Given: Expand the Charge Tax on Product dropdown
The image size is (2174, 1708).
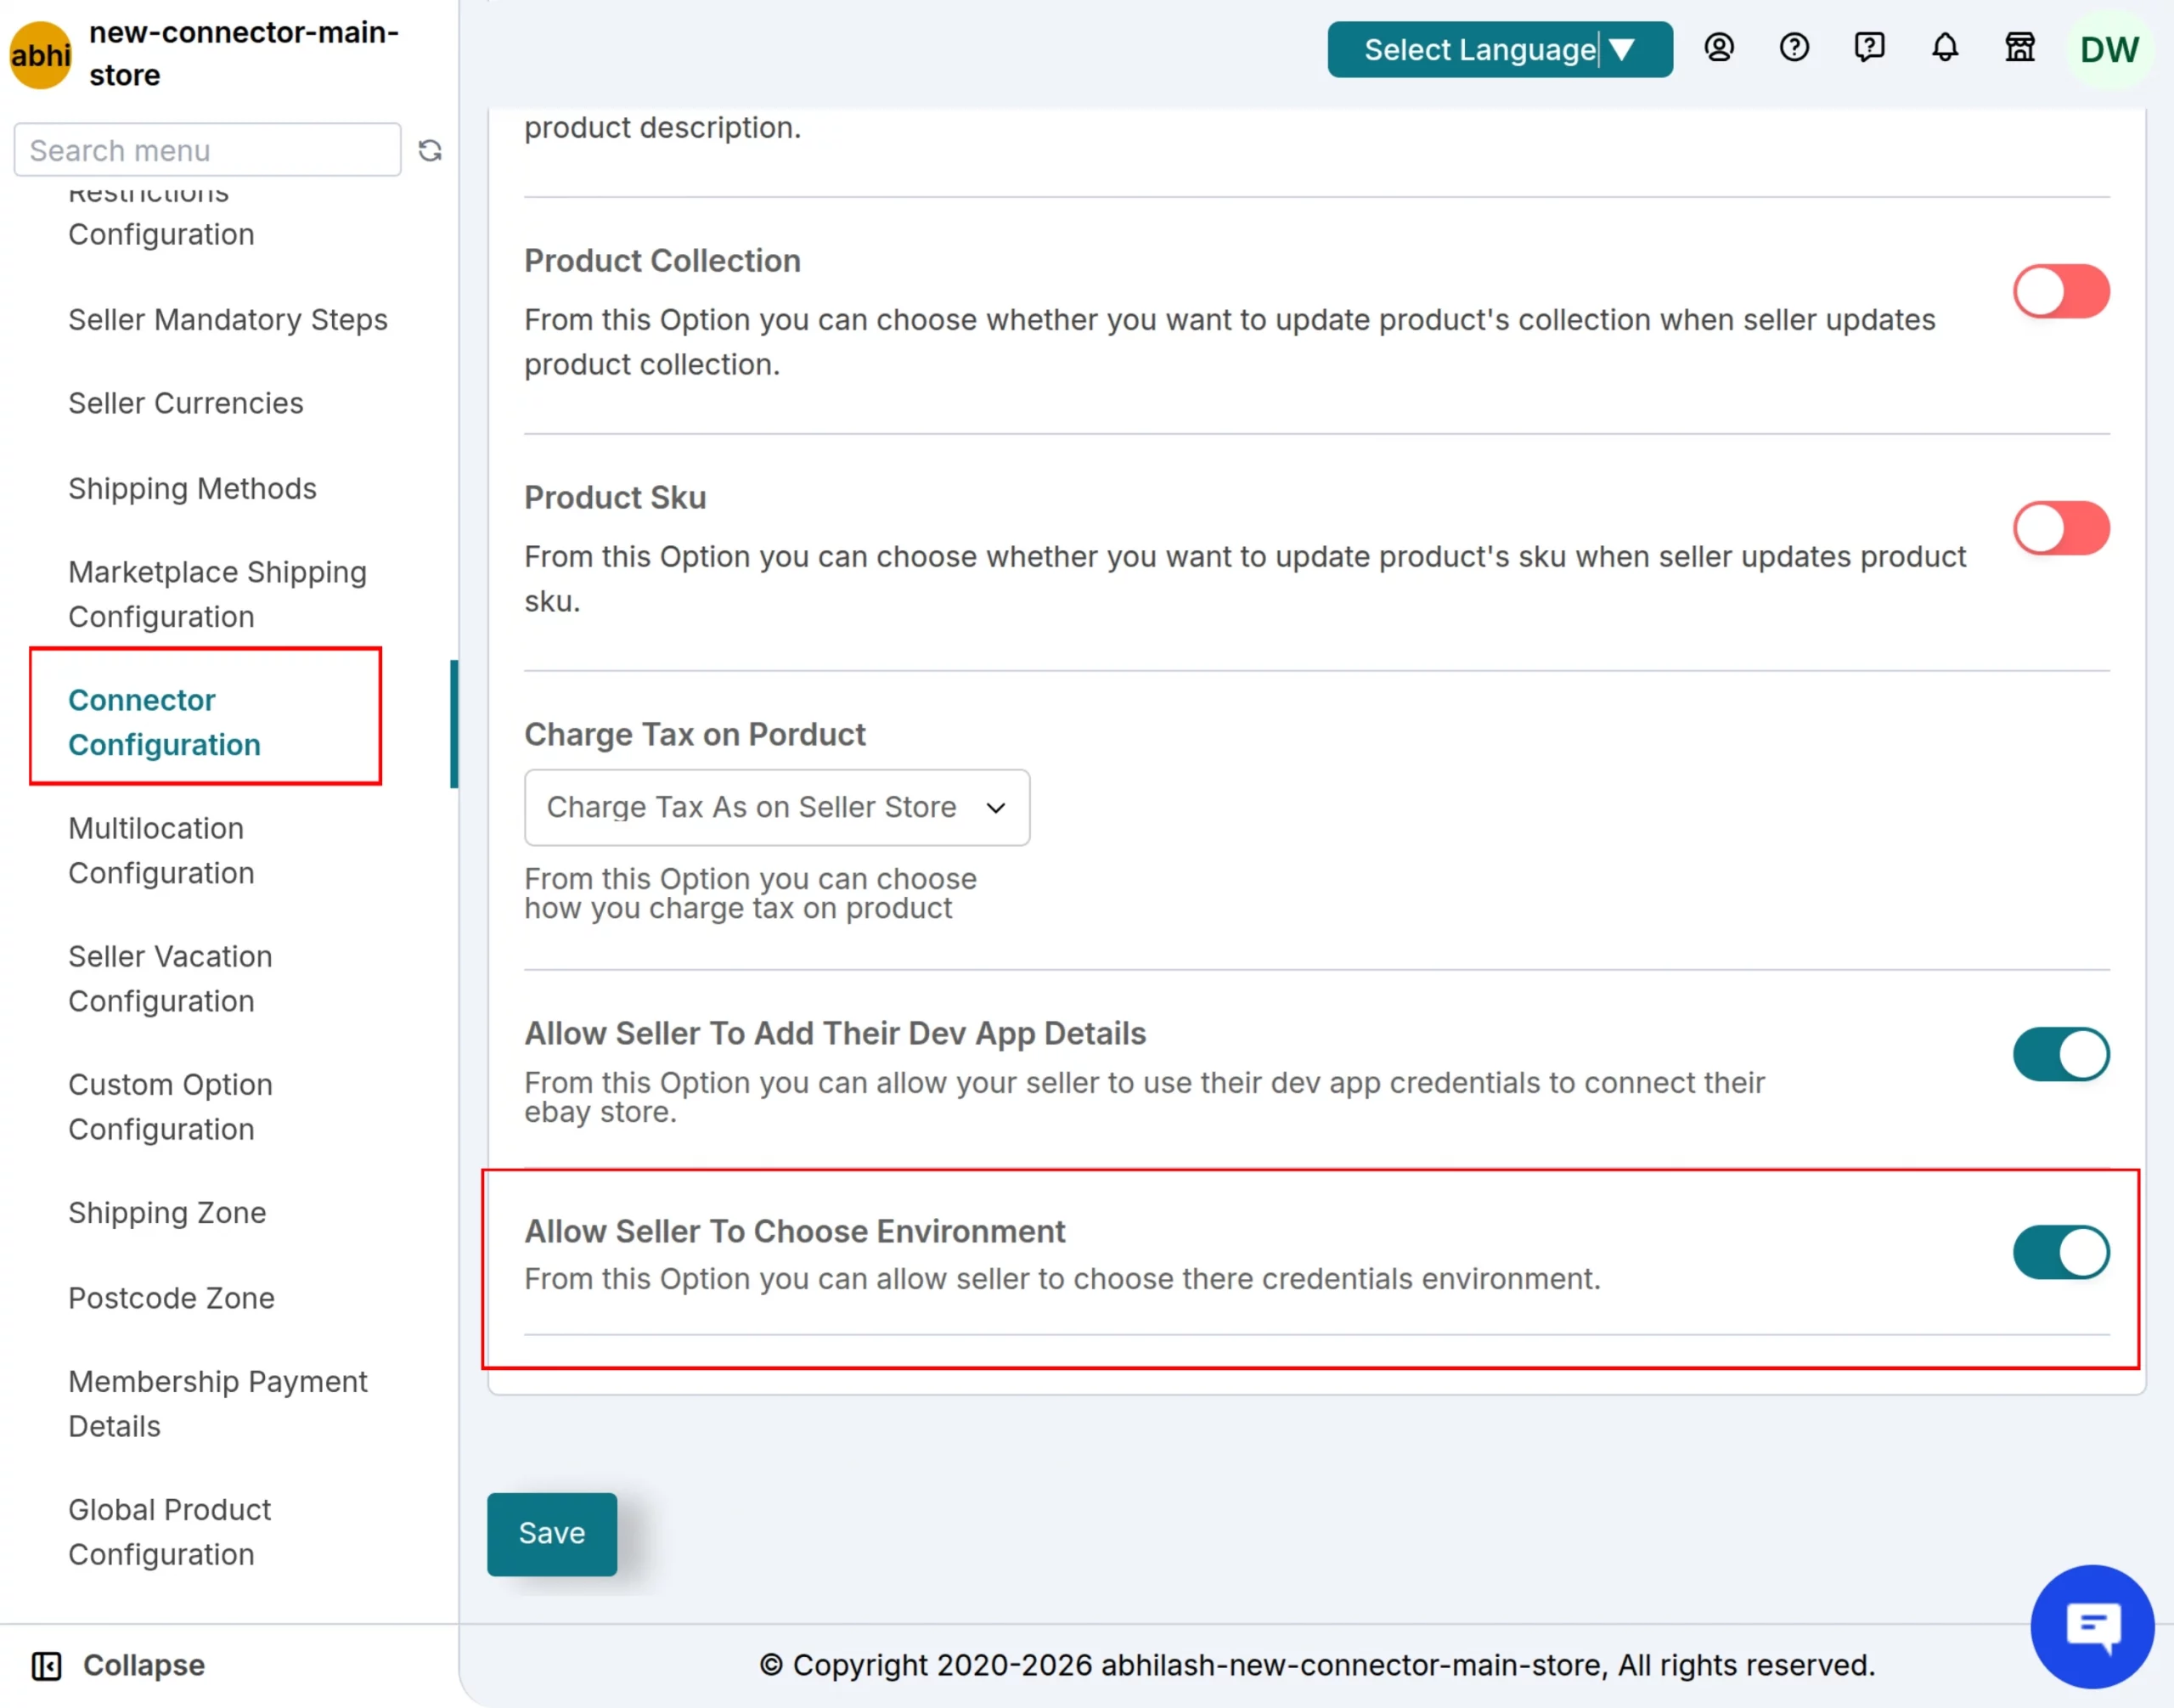Looking at the screenshot, I should (x=777, y=807).
